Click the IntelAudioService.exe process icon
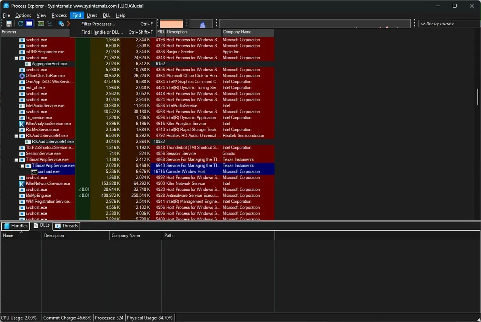Viewport: 481px width, 322px height. 22,105
